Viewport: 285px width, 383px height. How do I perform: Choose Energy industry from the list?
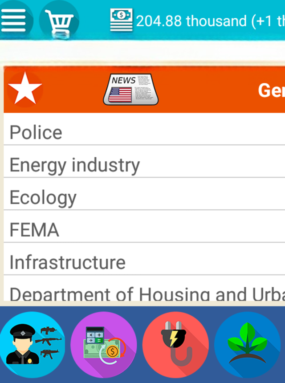click(x=74, y=165)
